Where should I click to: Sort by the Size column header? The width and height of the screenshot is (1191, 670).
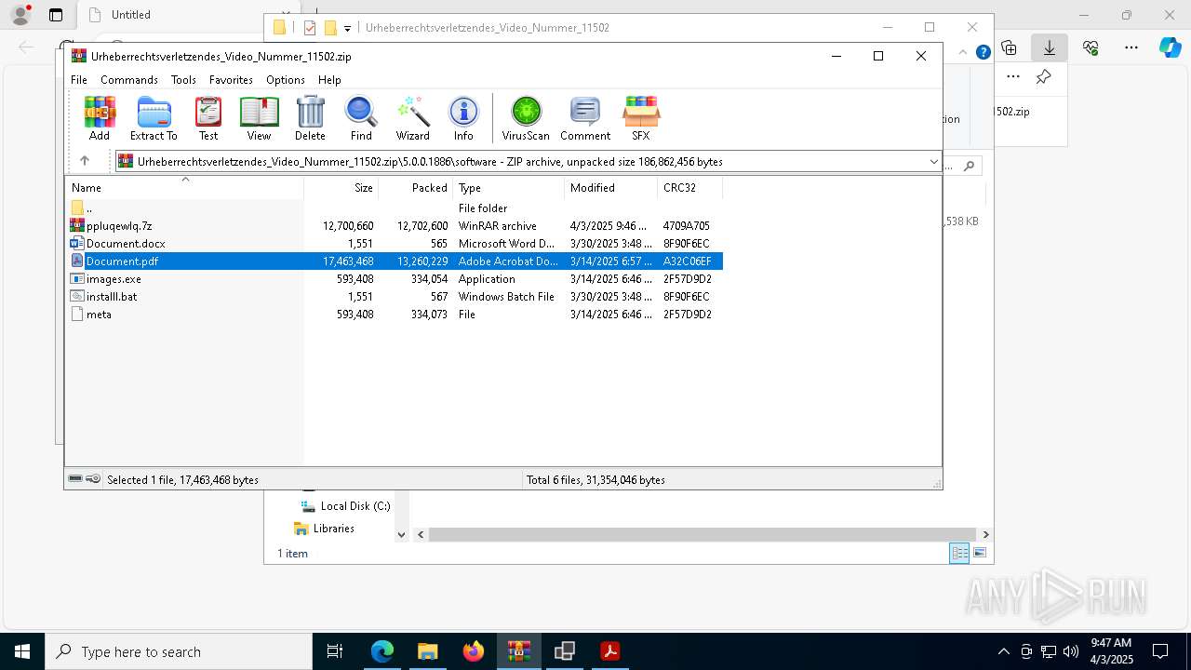tap(341, 188)
